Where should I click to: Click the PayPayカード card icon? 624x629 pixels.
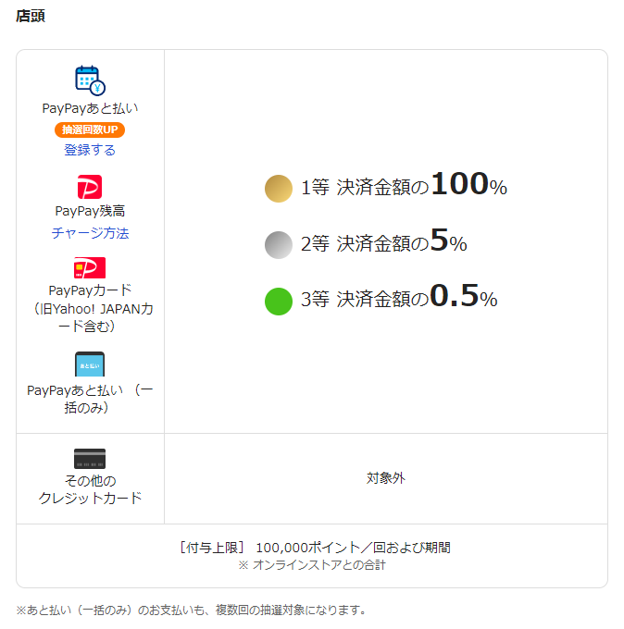pyautogui.click(x=90, y=267)
